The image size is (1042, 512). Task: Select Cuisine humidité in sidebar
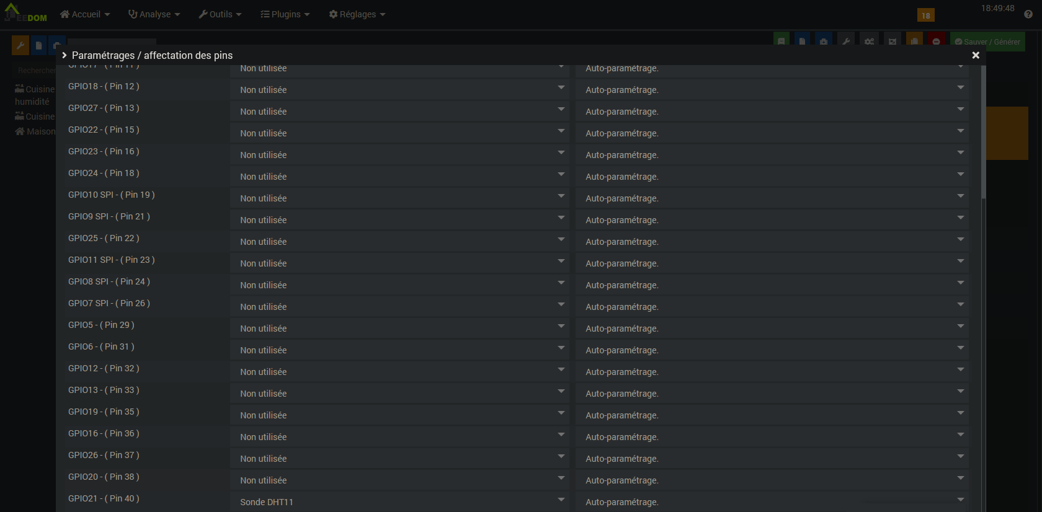pos(35,95)
